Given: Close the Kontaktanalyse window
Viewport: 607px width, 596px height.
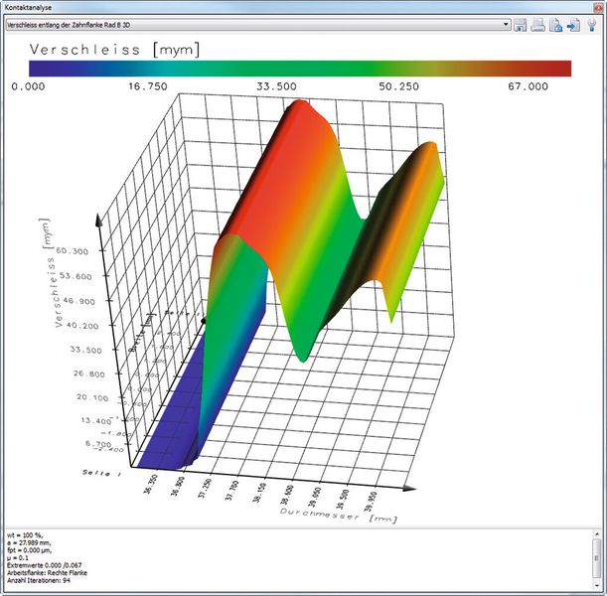Looking at the screenshot, I should 597,7.
